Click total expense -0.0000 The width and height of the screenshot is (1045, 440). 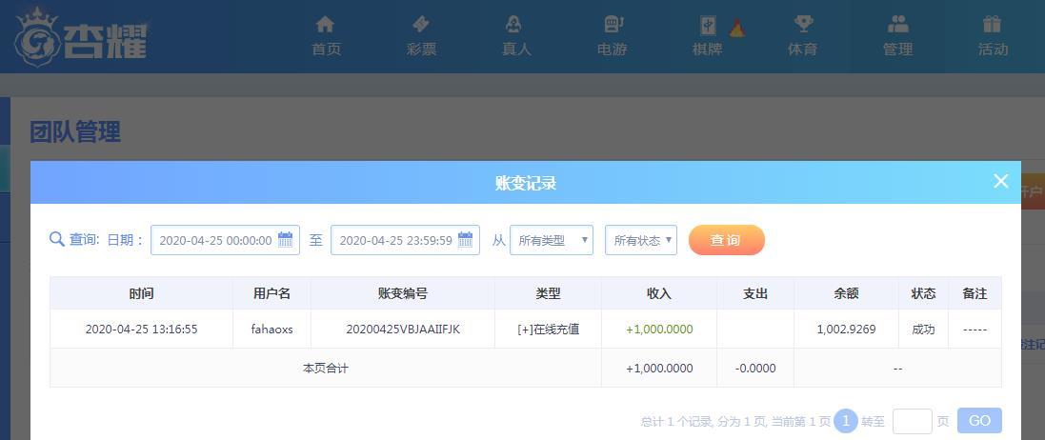pyautogui.click(x=755, y=368)
